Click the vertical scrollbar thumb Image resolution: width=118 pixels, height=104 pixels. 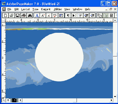(115, 55)
